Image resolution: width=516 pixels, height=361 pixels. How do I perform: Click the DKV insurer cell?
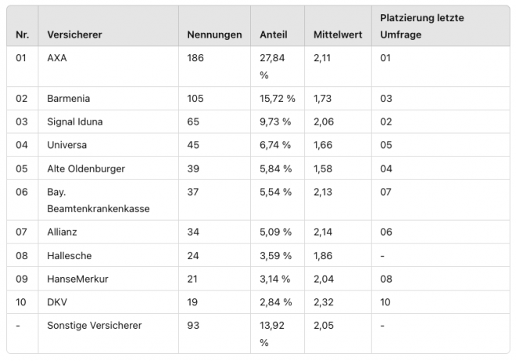[x=57, y=302]
